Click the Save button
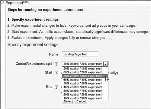This screenshot has height=109, width=151. (67, 102)
